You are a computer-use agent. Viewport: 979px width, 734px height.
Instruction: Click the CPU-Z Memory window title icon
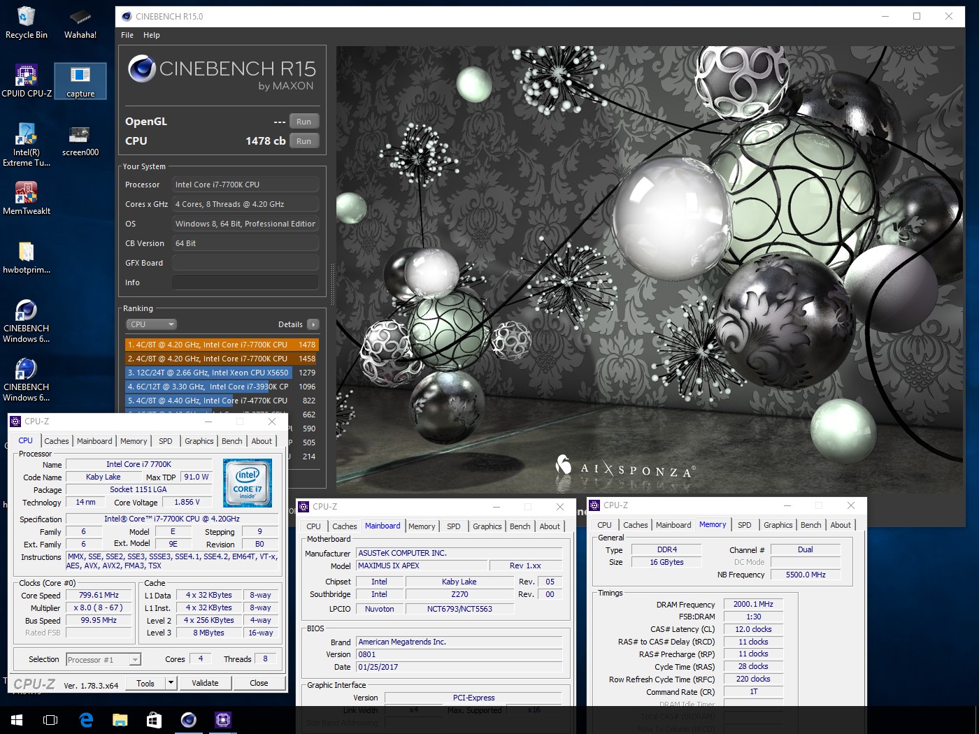tap(594, 505)
